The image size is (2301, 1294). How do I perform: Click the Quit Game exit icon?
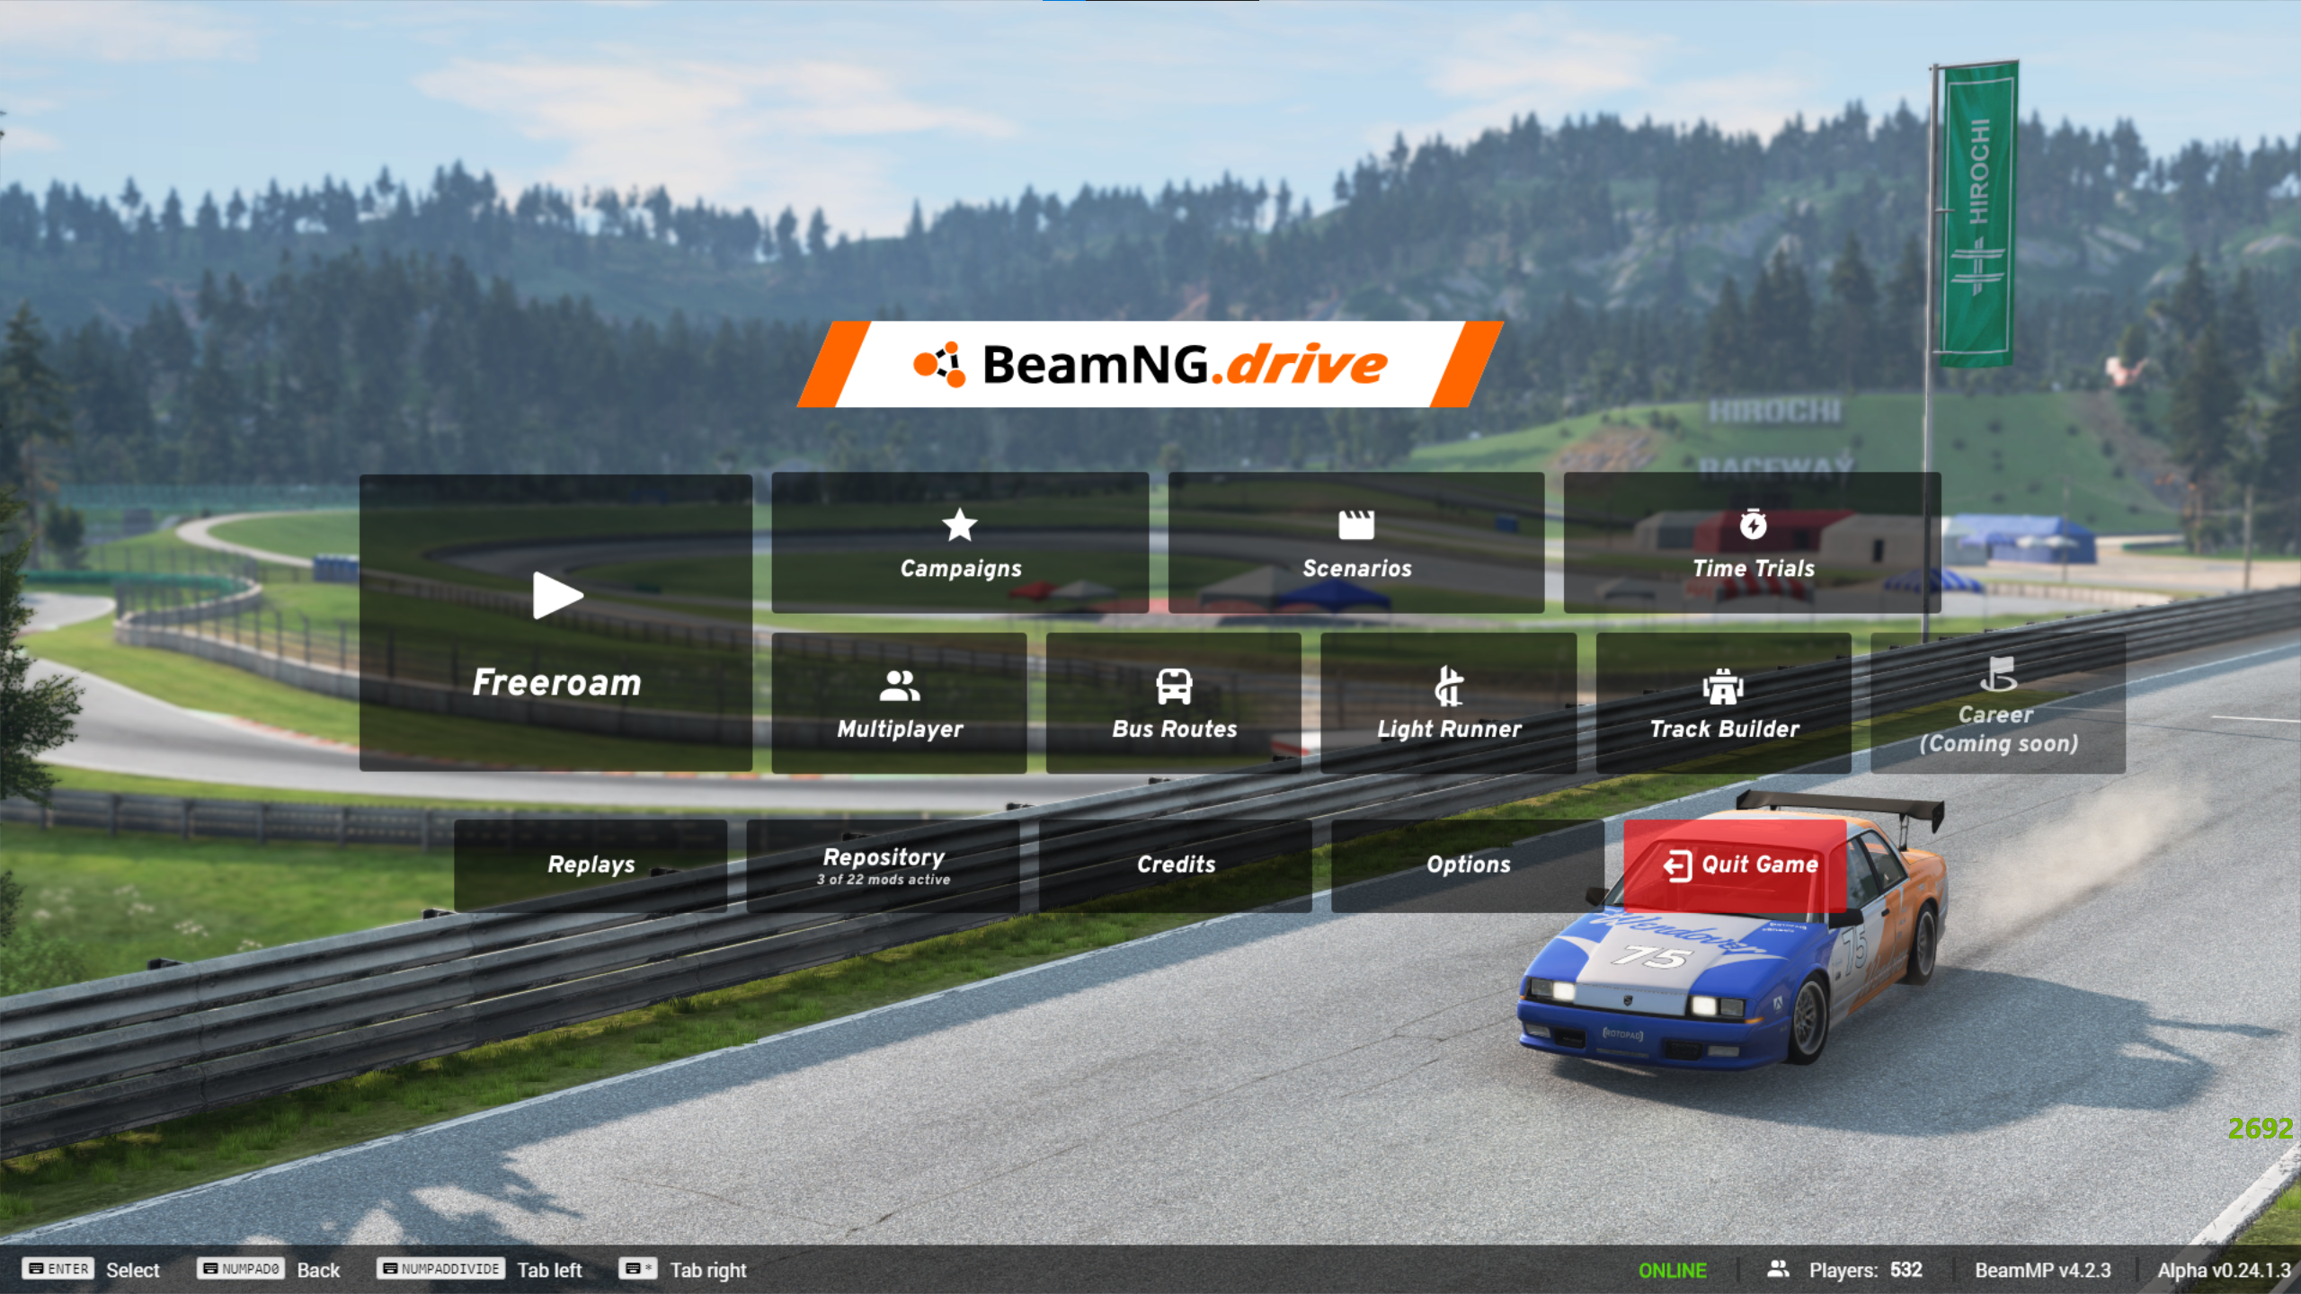[1677, 865]
